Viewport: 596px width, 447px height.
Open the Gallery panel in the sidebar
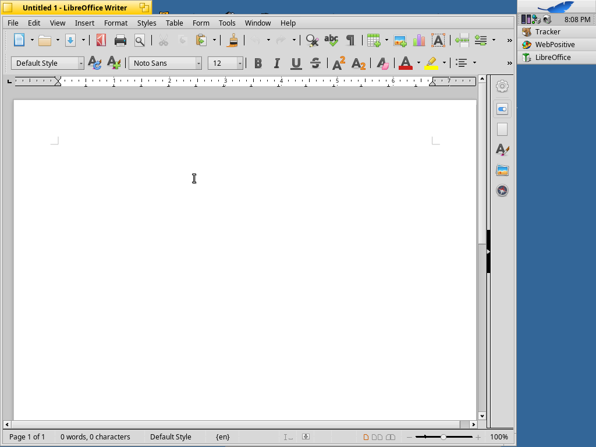[x=502, y=170]
